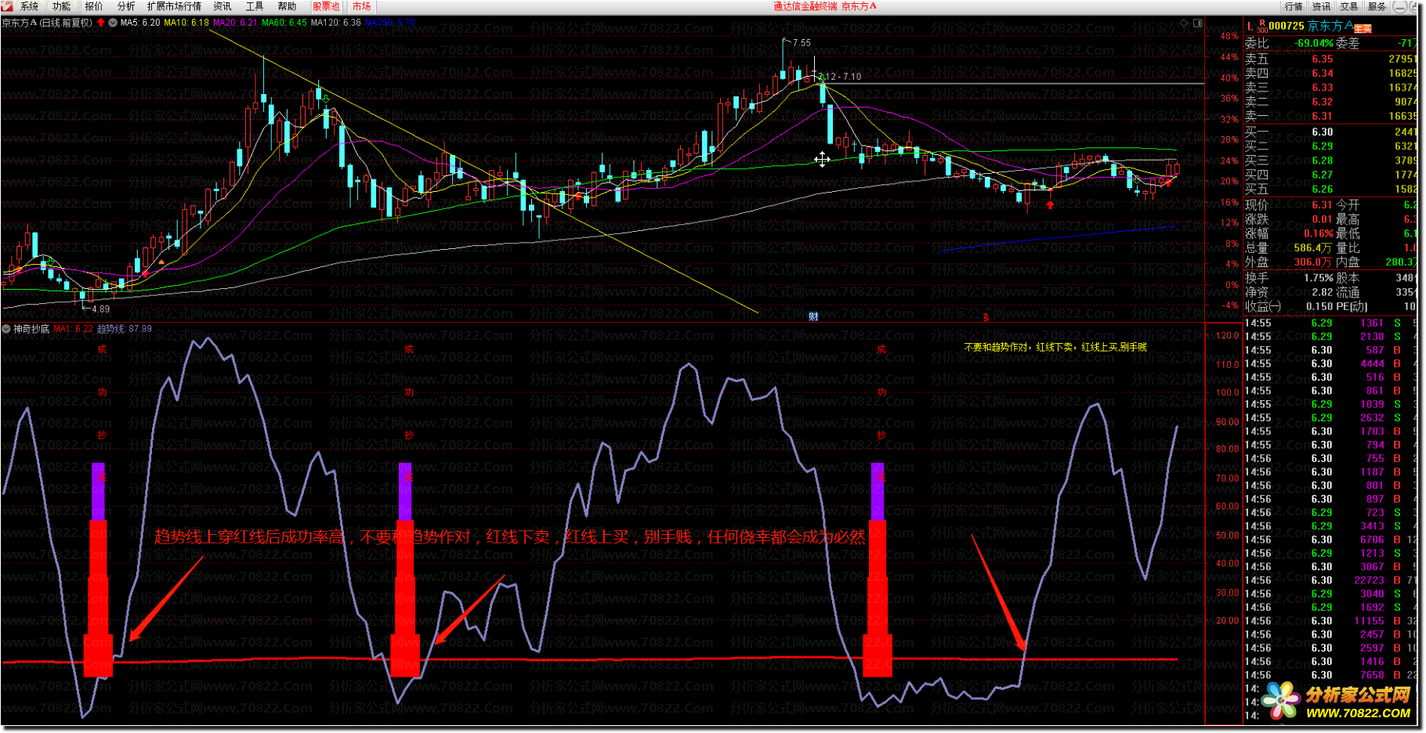Click the 市场 button
Screen dimensions: 1426x733
point(361,6)
